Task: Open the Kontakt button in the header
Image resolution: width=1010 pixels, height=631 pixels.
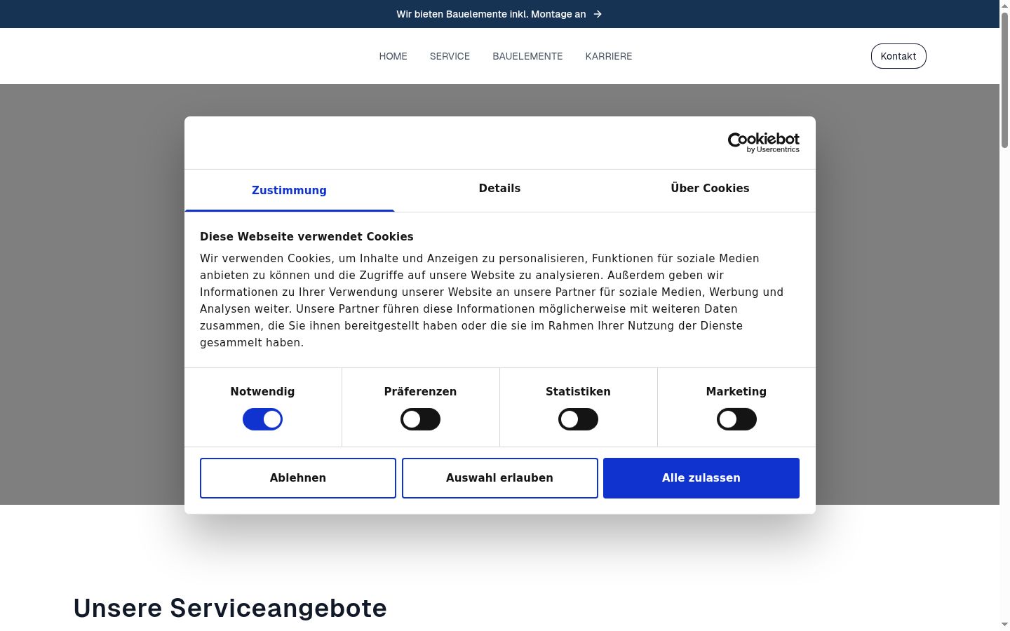Action: click(x=898, y=56)
